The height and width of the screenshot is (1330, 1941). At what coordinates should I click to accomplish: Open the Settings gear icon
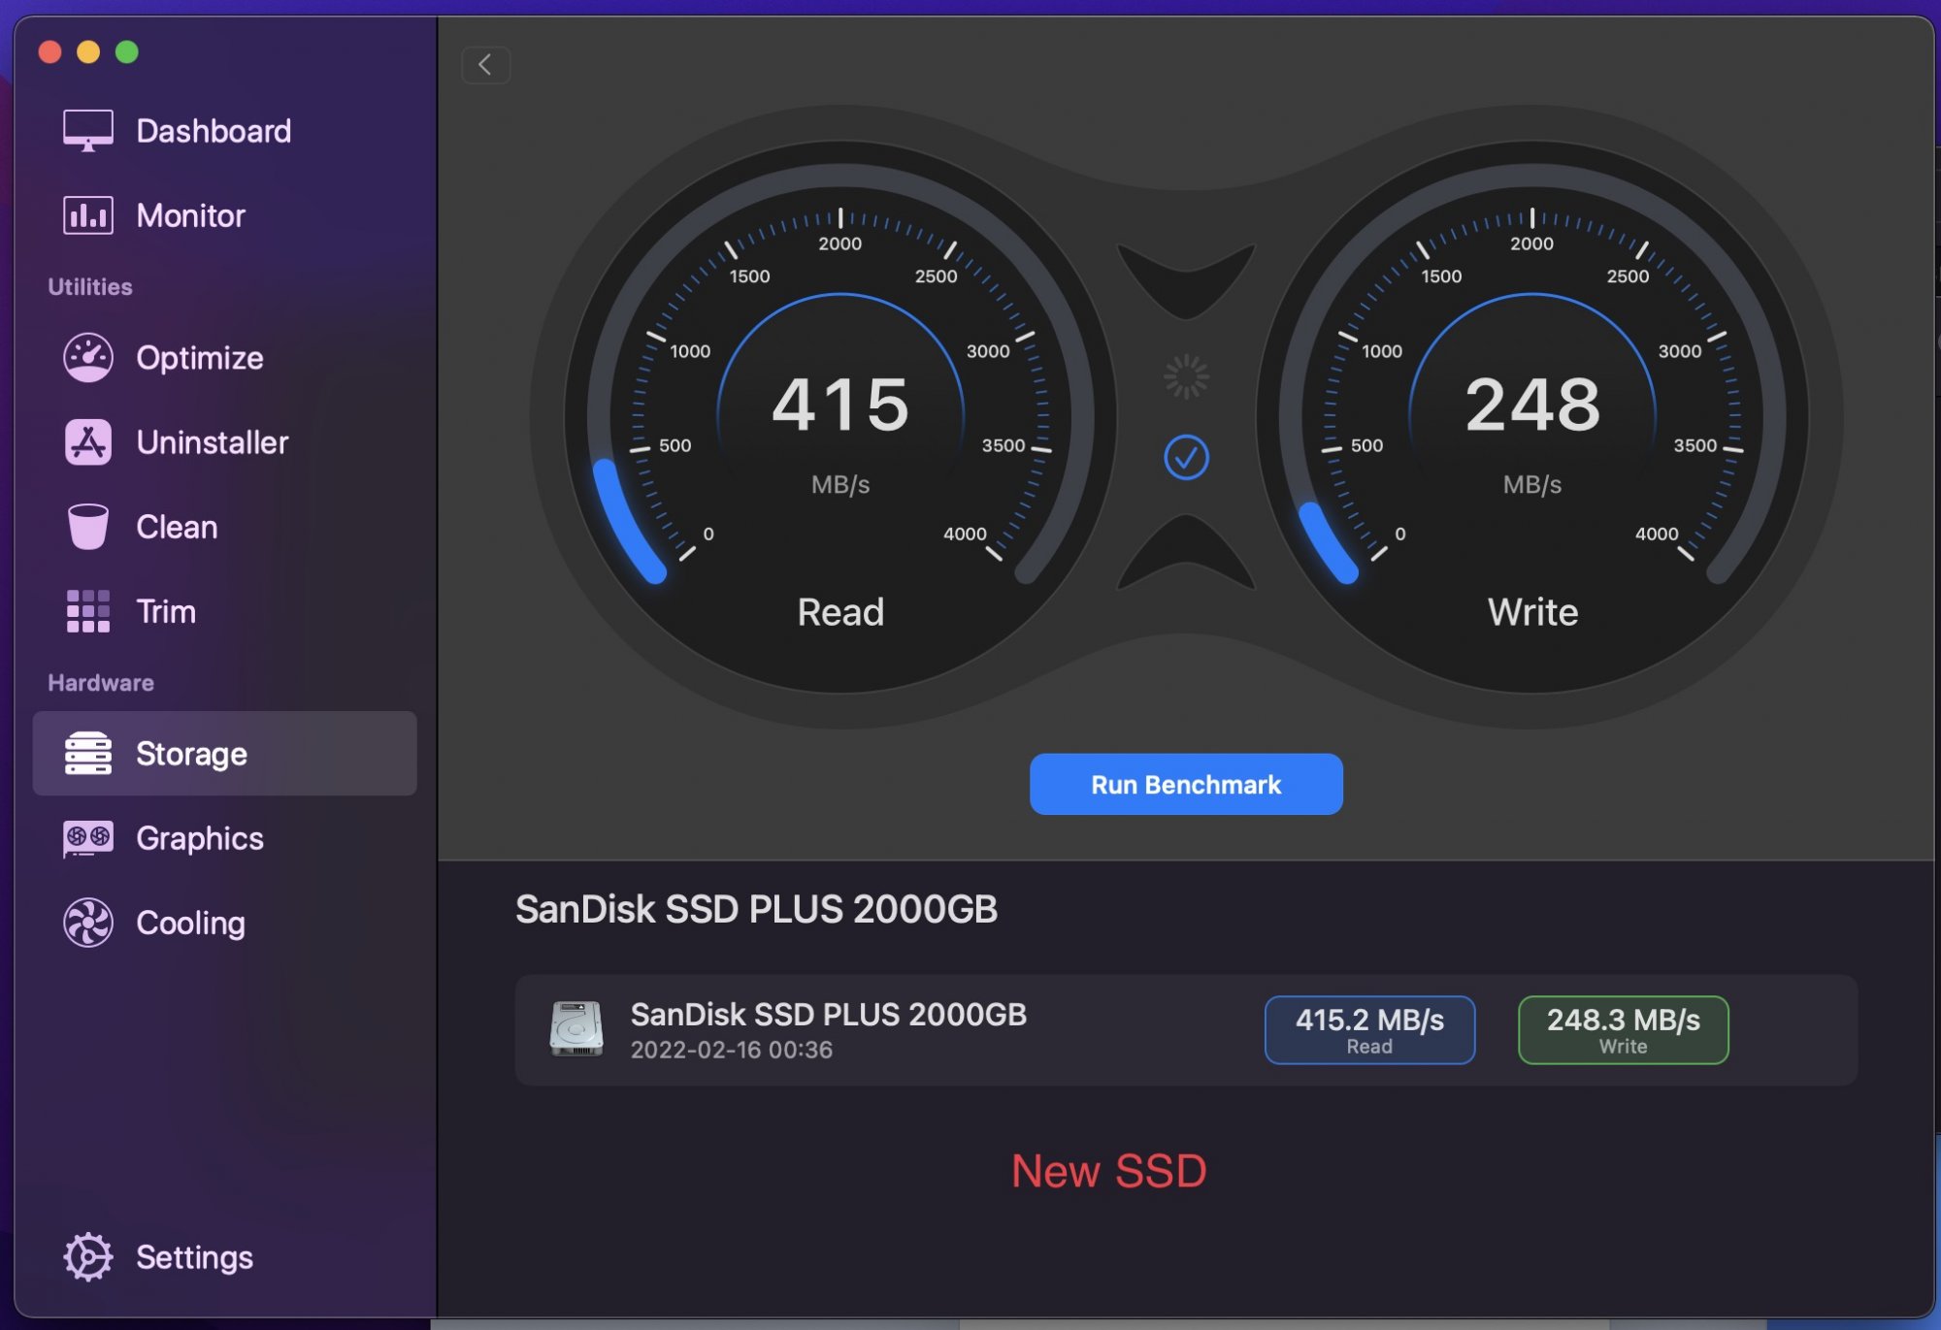[87, 1257]
